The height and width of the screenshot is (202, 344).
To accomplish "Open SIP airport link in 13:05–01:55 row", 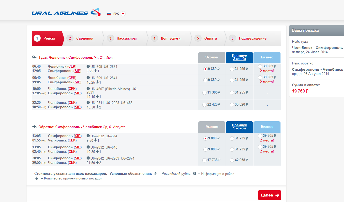I will tap(77, 136).
